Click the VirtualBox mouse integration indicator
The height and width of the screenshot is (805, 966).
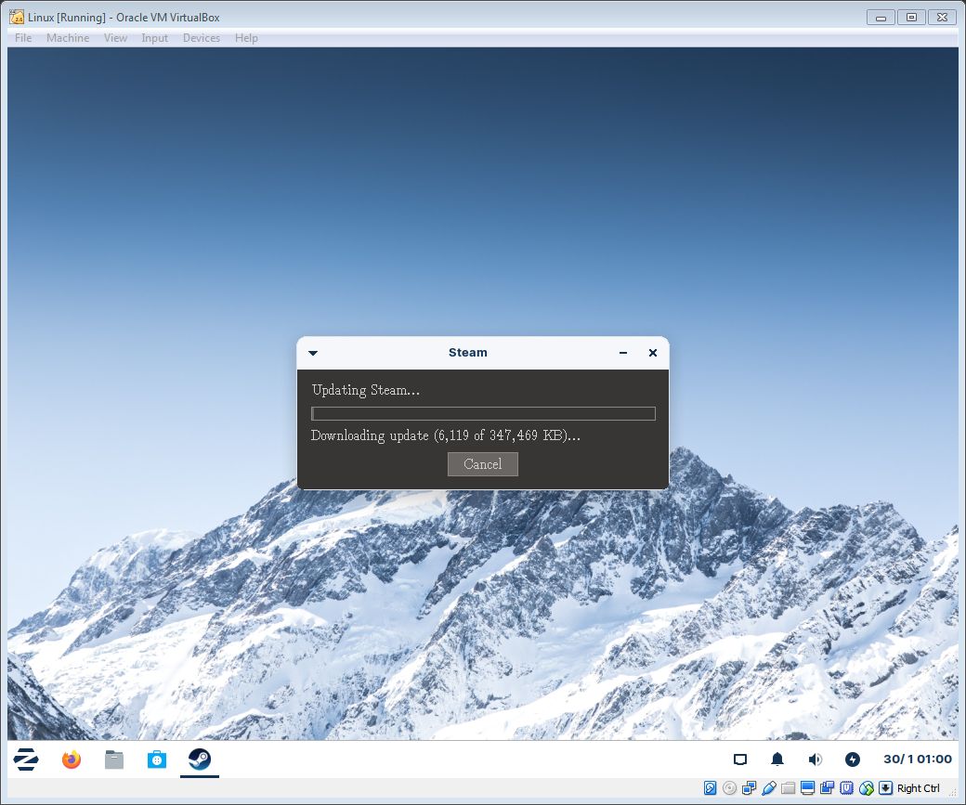(867, 787)
